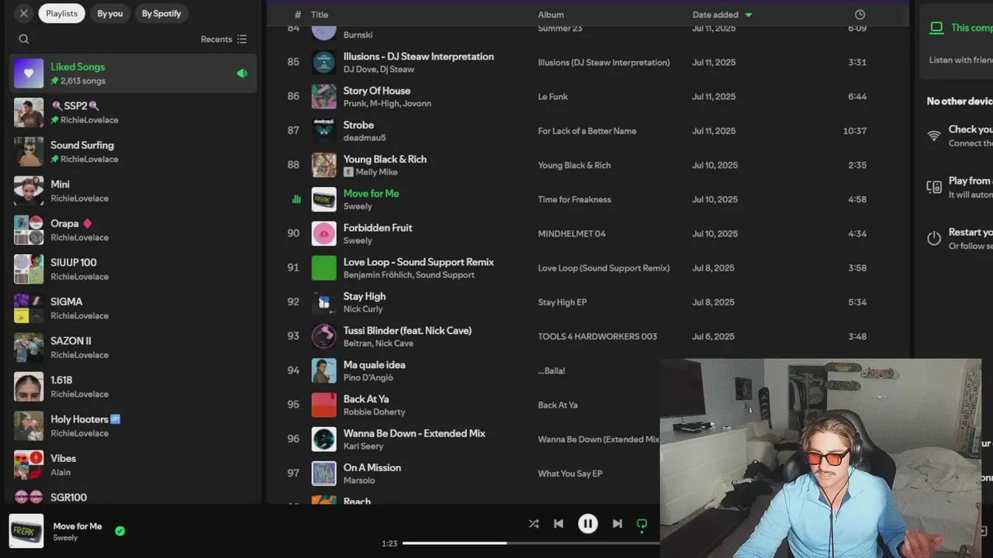Sort by the Date added column header
The image size is (993, 558).
722,15
